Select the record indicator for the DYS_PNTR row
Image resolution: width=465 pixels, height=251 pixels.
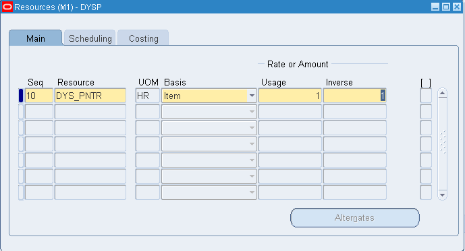coord(21,96)
